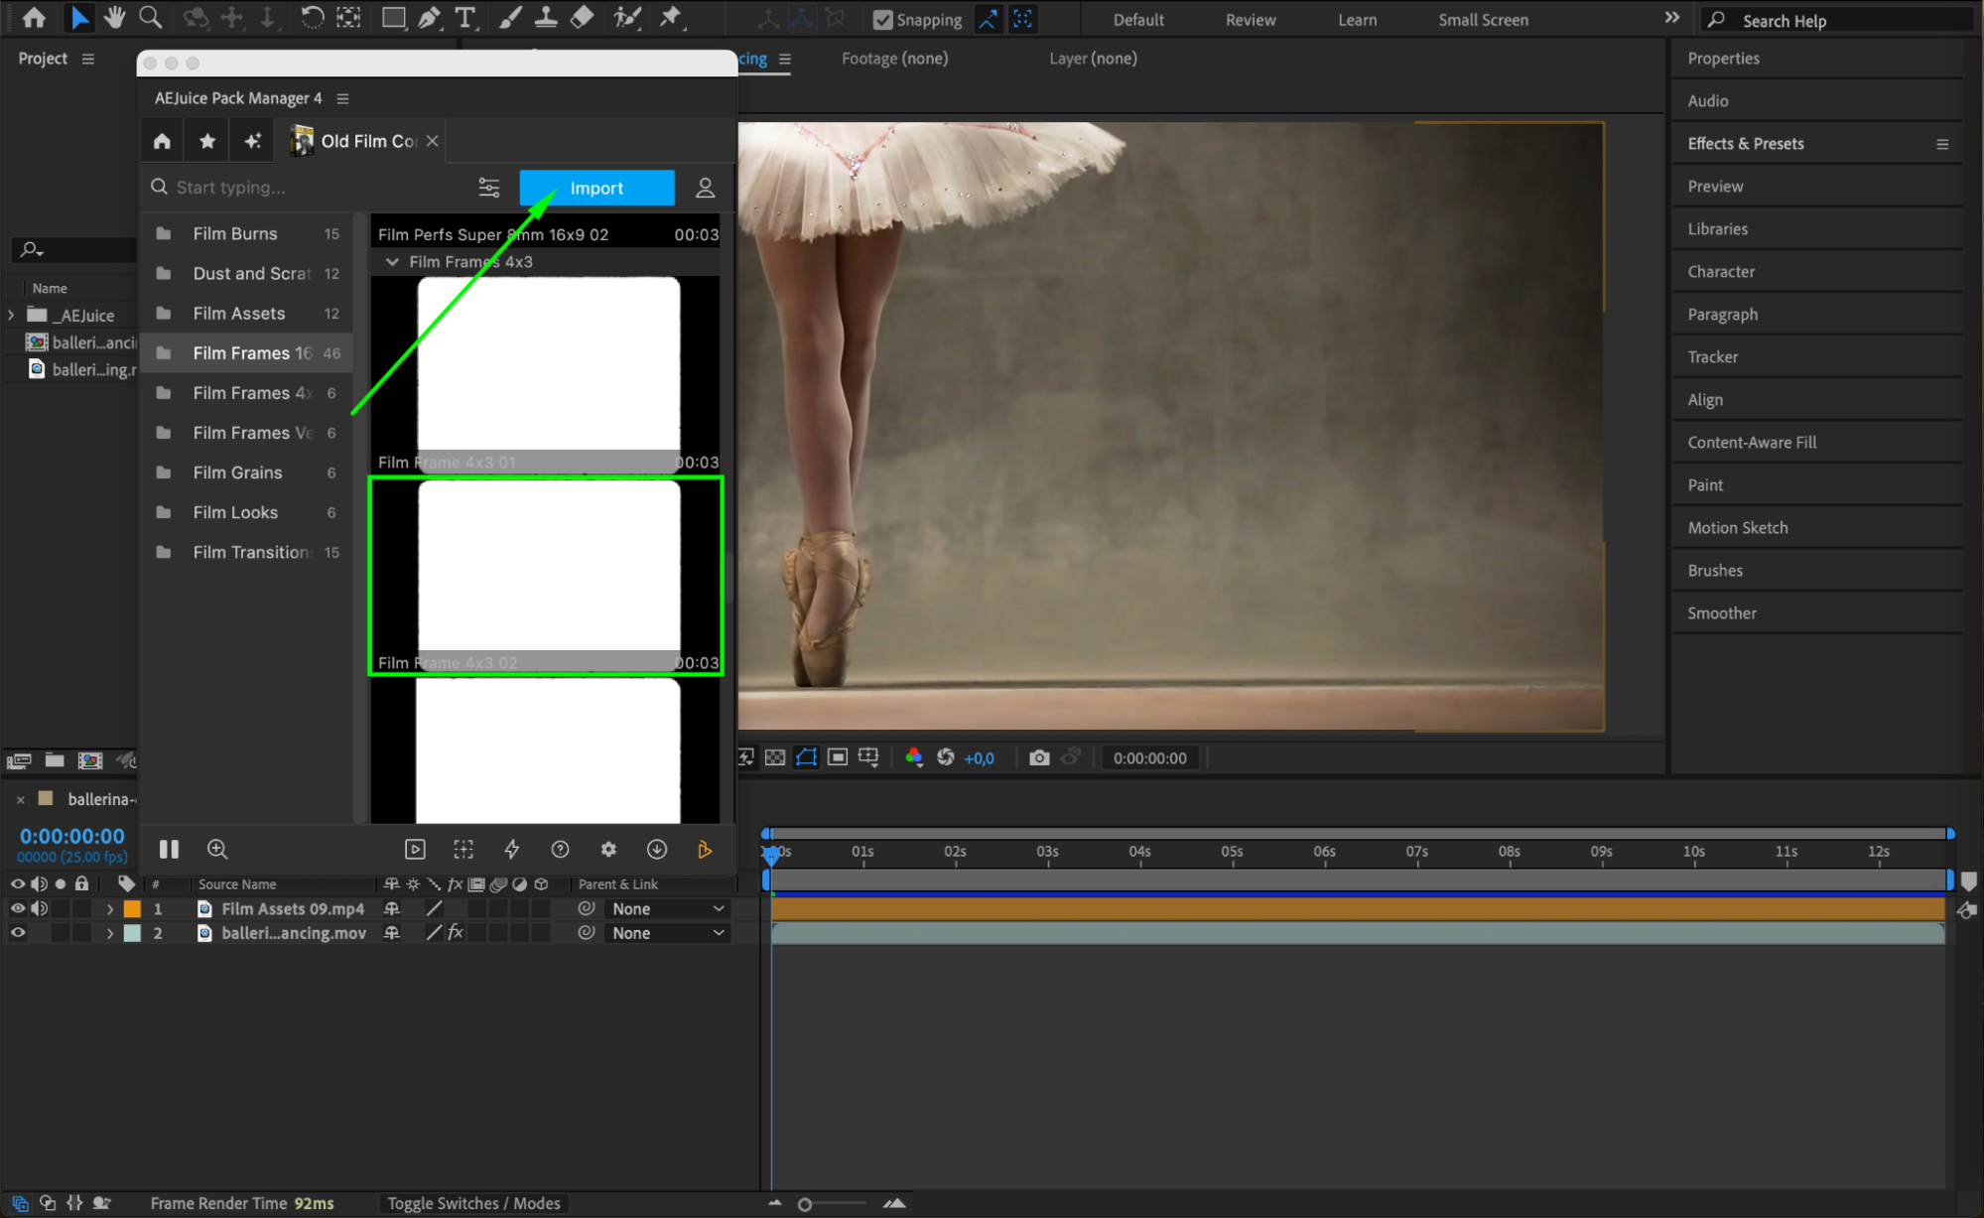Select the Hand tool
1984x1218 pixels.
115,17
